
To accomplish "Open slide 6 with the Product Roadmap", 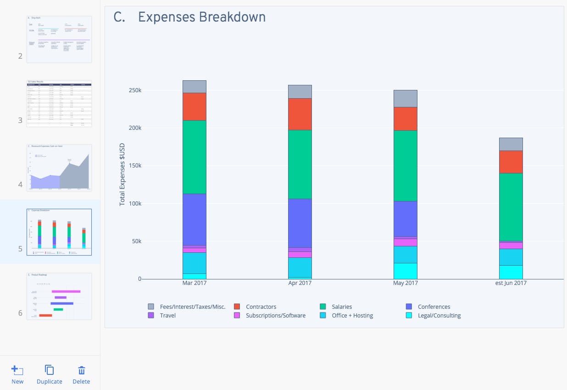I will click(59, 296).
